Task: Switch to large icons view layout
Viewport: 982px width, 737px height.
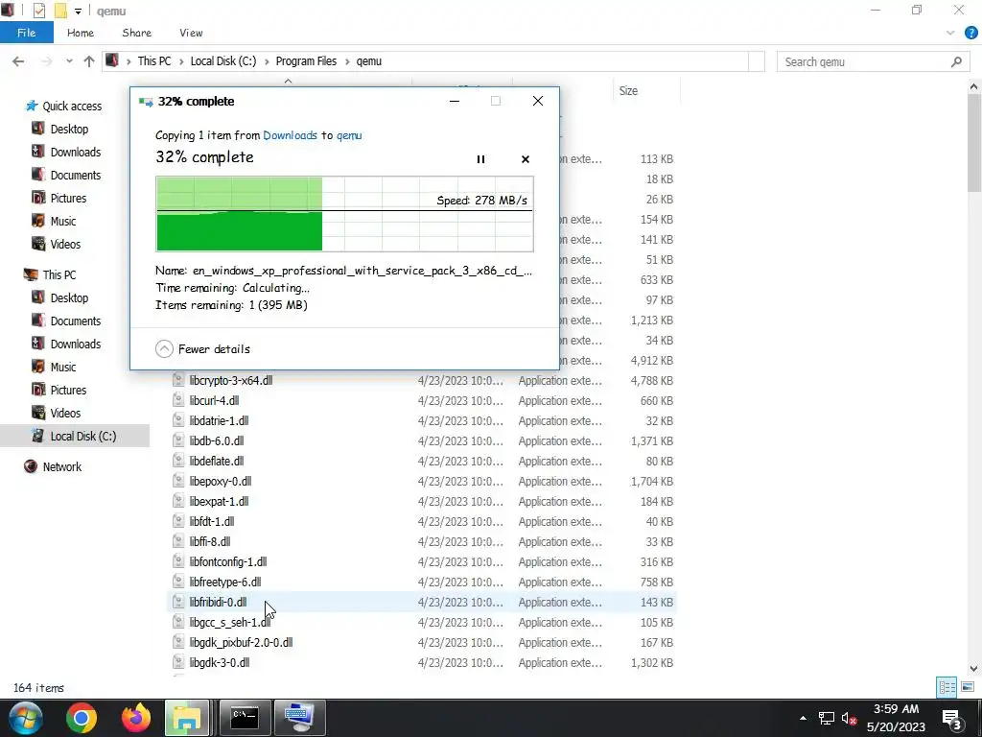Action: (967, 687)
